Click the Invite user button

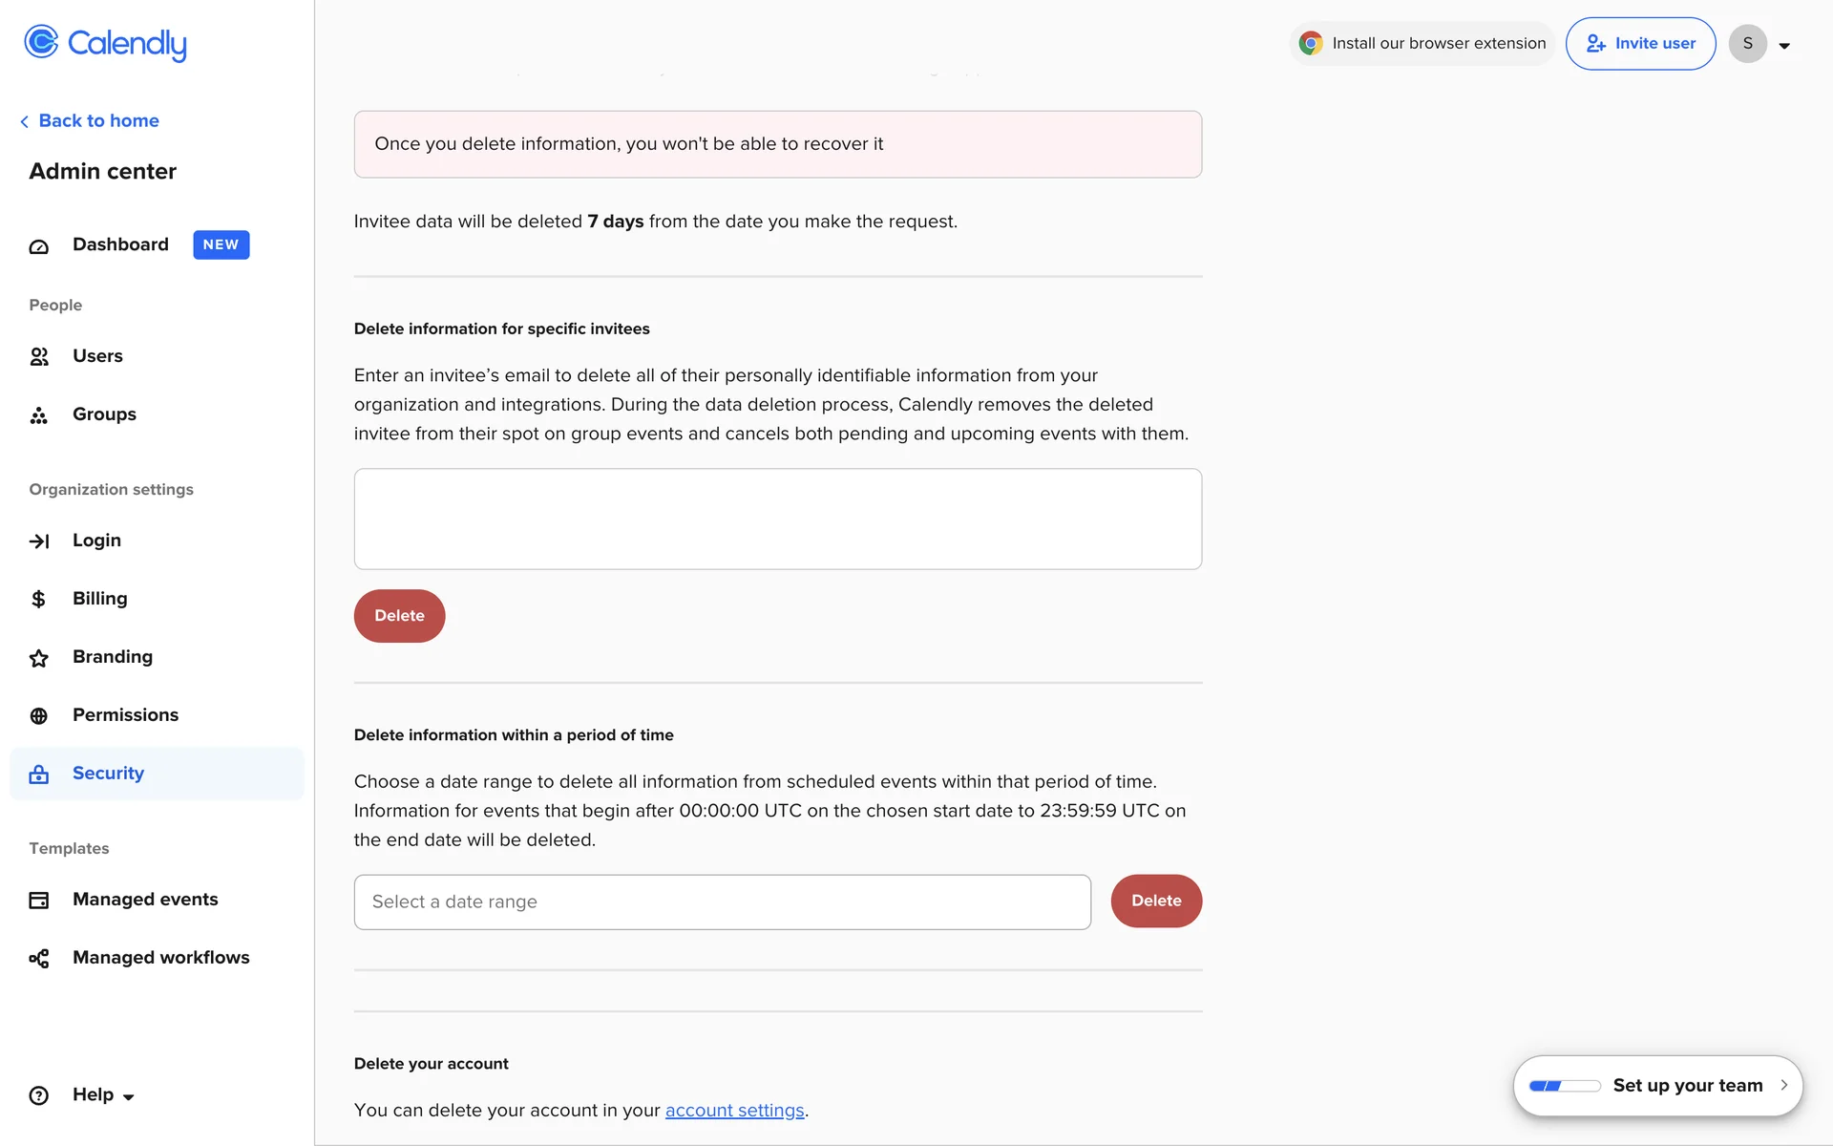click(x=1640, y=44)
